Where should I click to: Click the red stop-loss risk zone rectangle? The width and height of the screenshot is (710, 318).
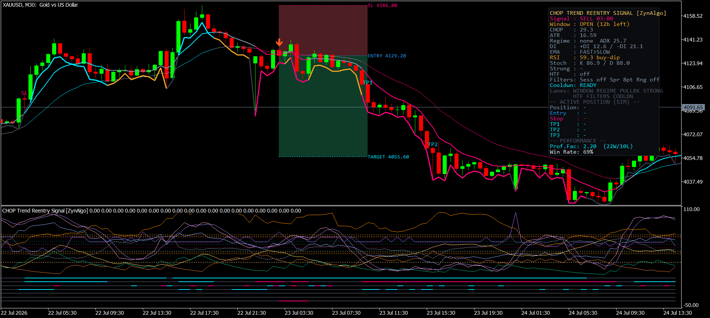pyautogui.click(x=323, y=30)
